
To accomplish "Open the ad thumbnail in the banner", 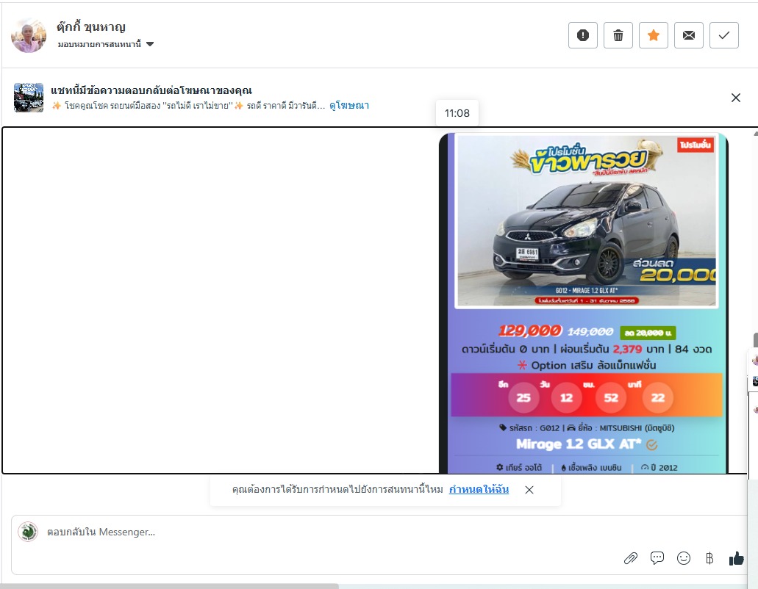I will tap(29, 98).
